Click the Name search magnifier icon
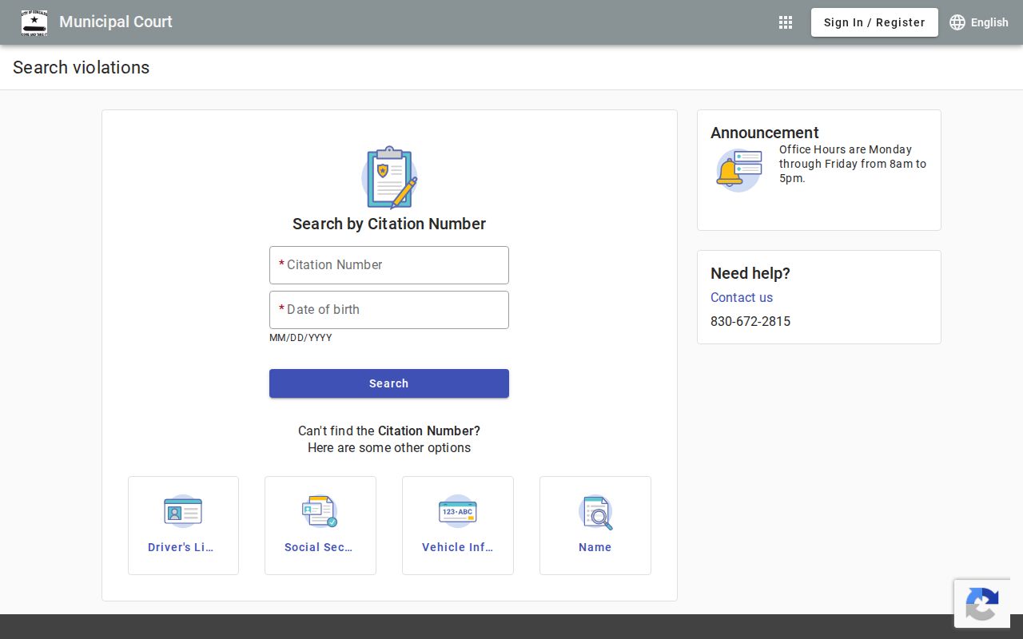The height and width of the screenshot is (639, 1023). pos(595,511)
